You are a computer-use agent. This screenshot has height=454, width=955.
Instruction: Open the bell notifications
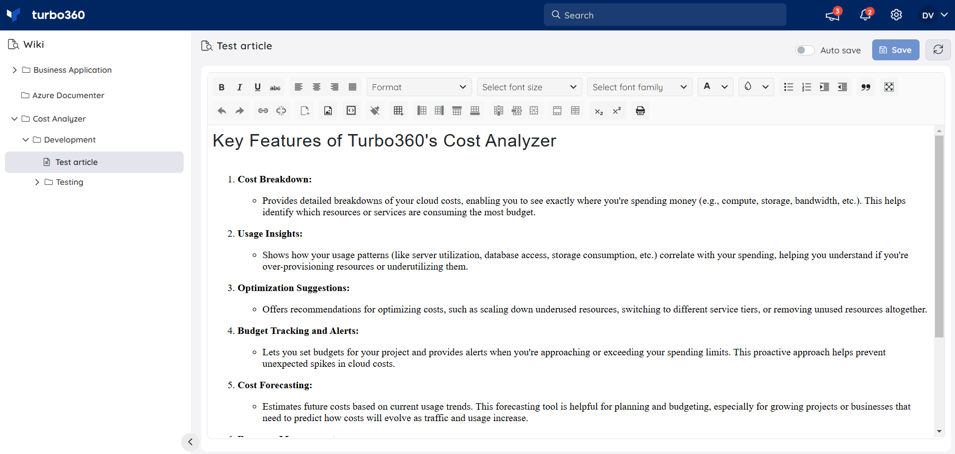(866, 15)
